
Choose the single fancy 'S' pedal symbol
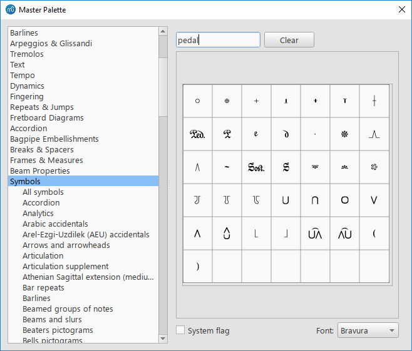[x=286, y=167]
